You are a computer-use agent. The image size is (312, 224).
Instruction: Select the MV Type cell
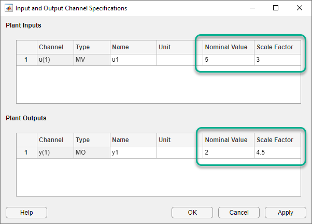click(x=91, y=60)
